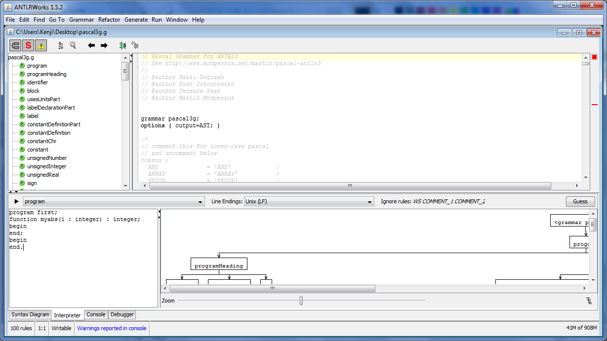Start debugger with the green bug icon
This screenshot has height=341, width=607.
pyautogui.click(x=122, y=45)
